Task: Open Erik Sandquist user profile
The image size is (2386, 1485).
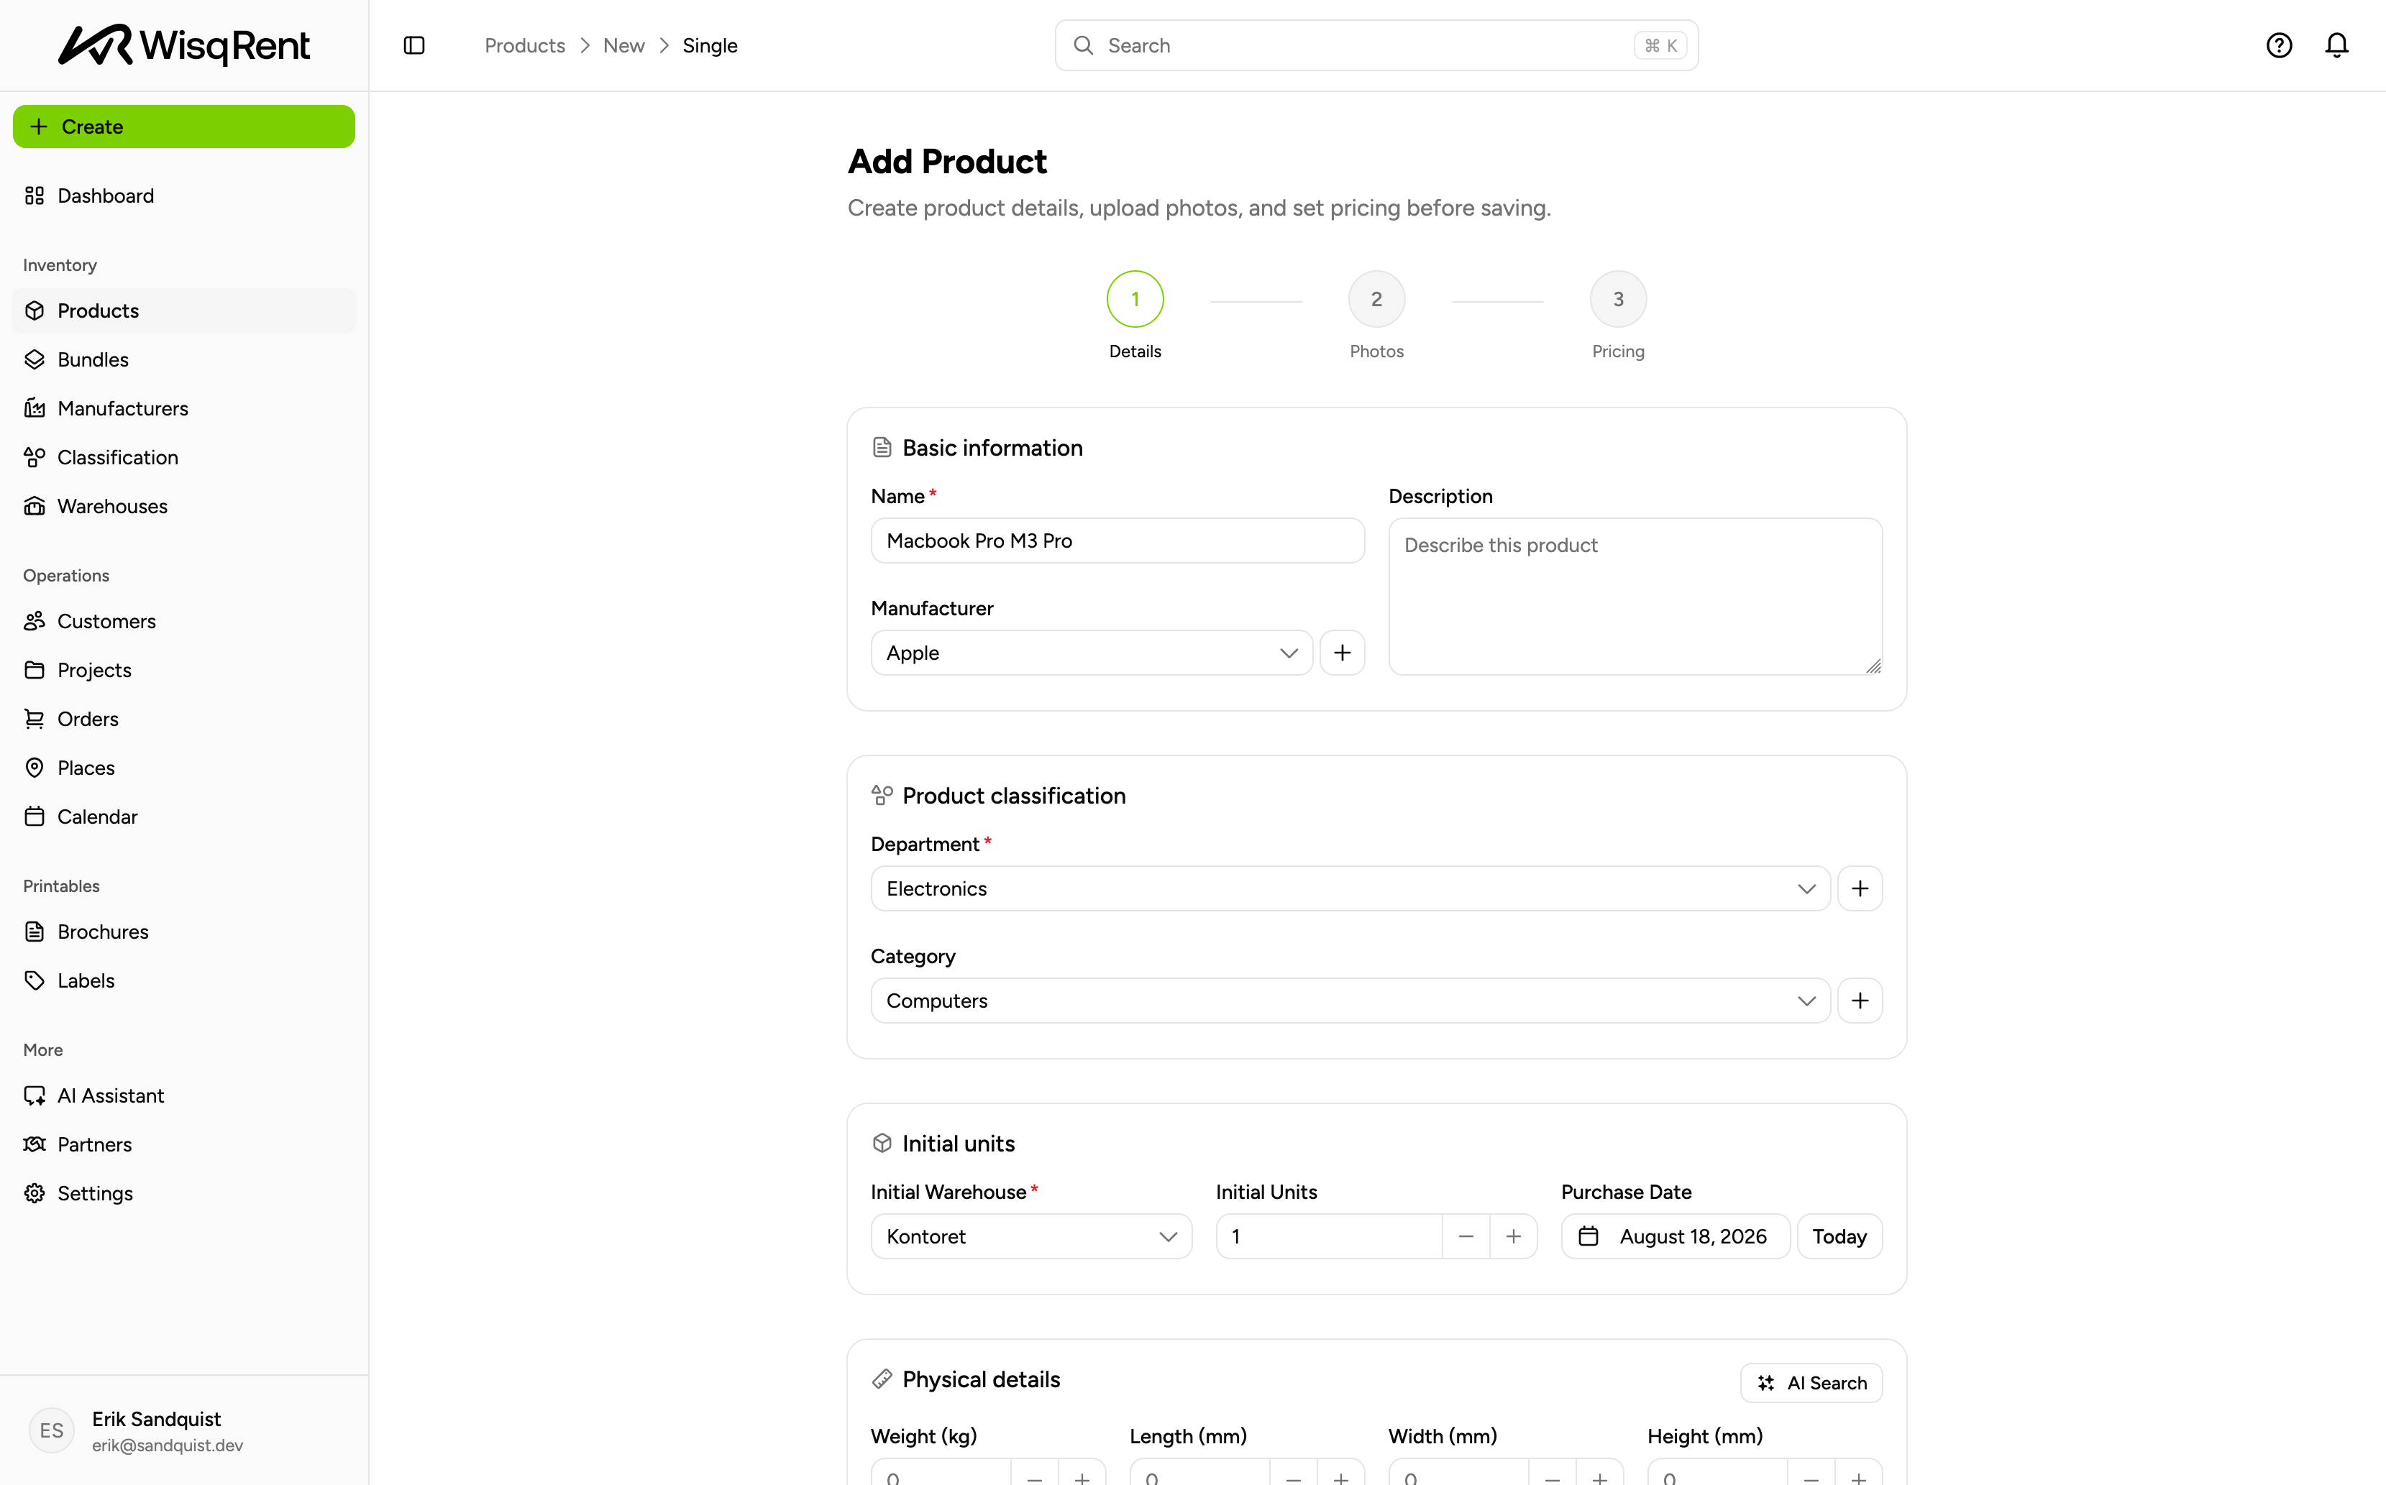Action: point(183,1431)
